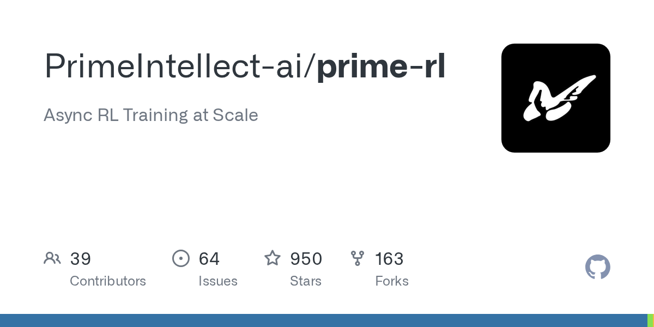Click the star count 950
Image resolution: width=654 pixels, height=327 pixels.
tap(306, 259)
